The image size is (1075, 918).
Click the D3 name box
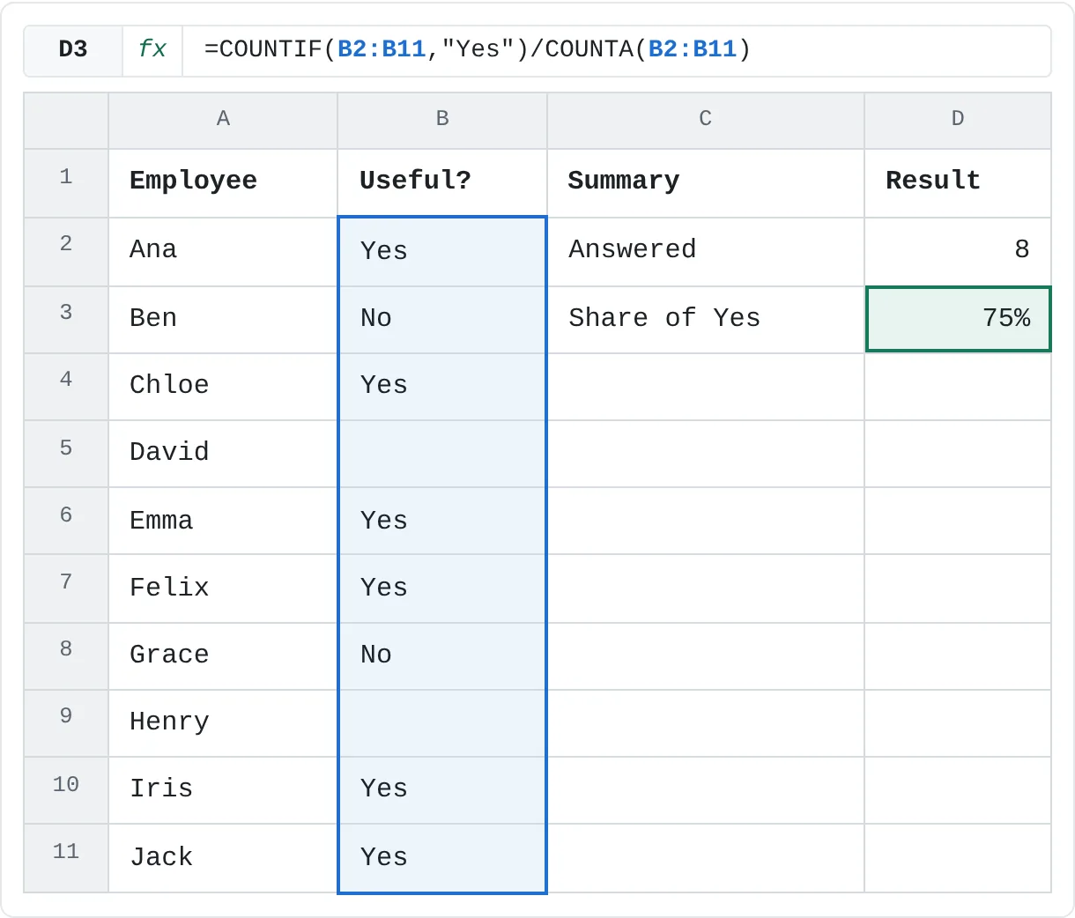(73, 49)
